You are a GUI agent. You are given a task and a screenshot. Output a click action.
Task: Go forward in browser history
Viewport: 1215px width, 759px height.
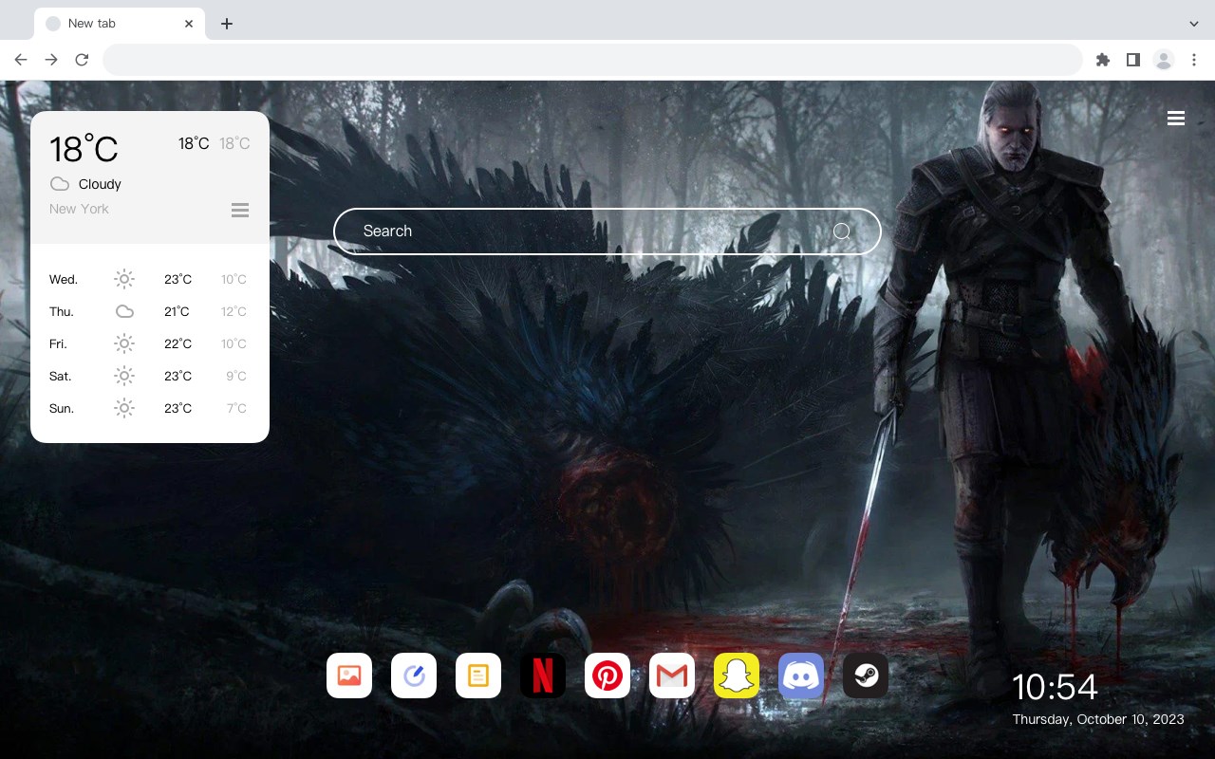[x=51, y=60]
